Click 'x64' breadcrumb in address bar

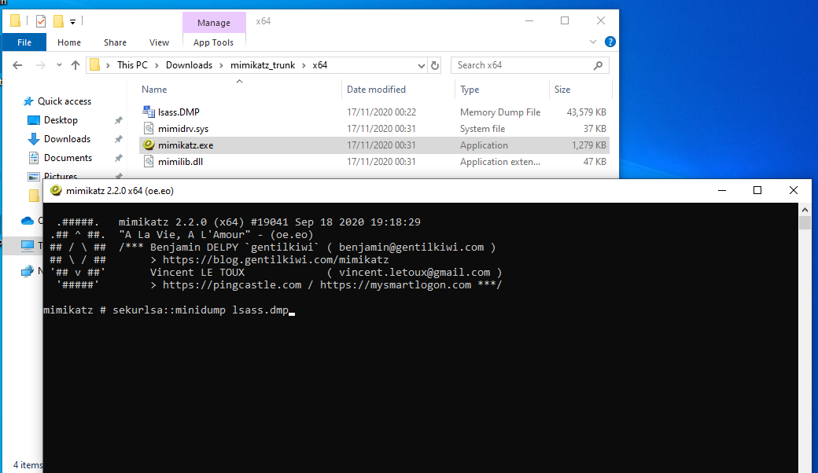point(320,65)
